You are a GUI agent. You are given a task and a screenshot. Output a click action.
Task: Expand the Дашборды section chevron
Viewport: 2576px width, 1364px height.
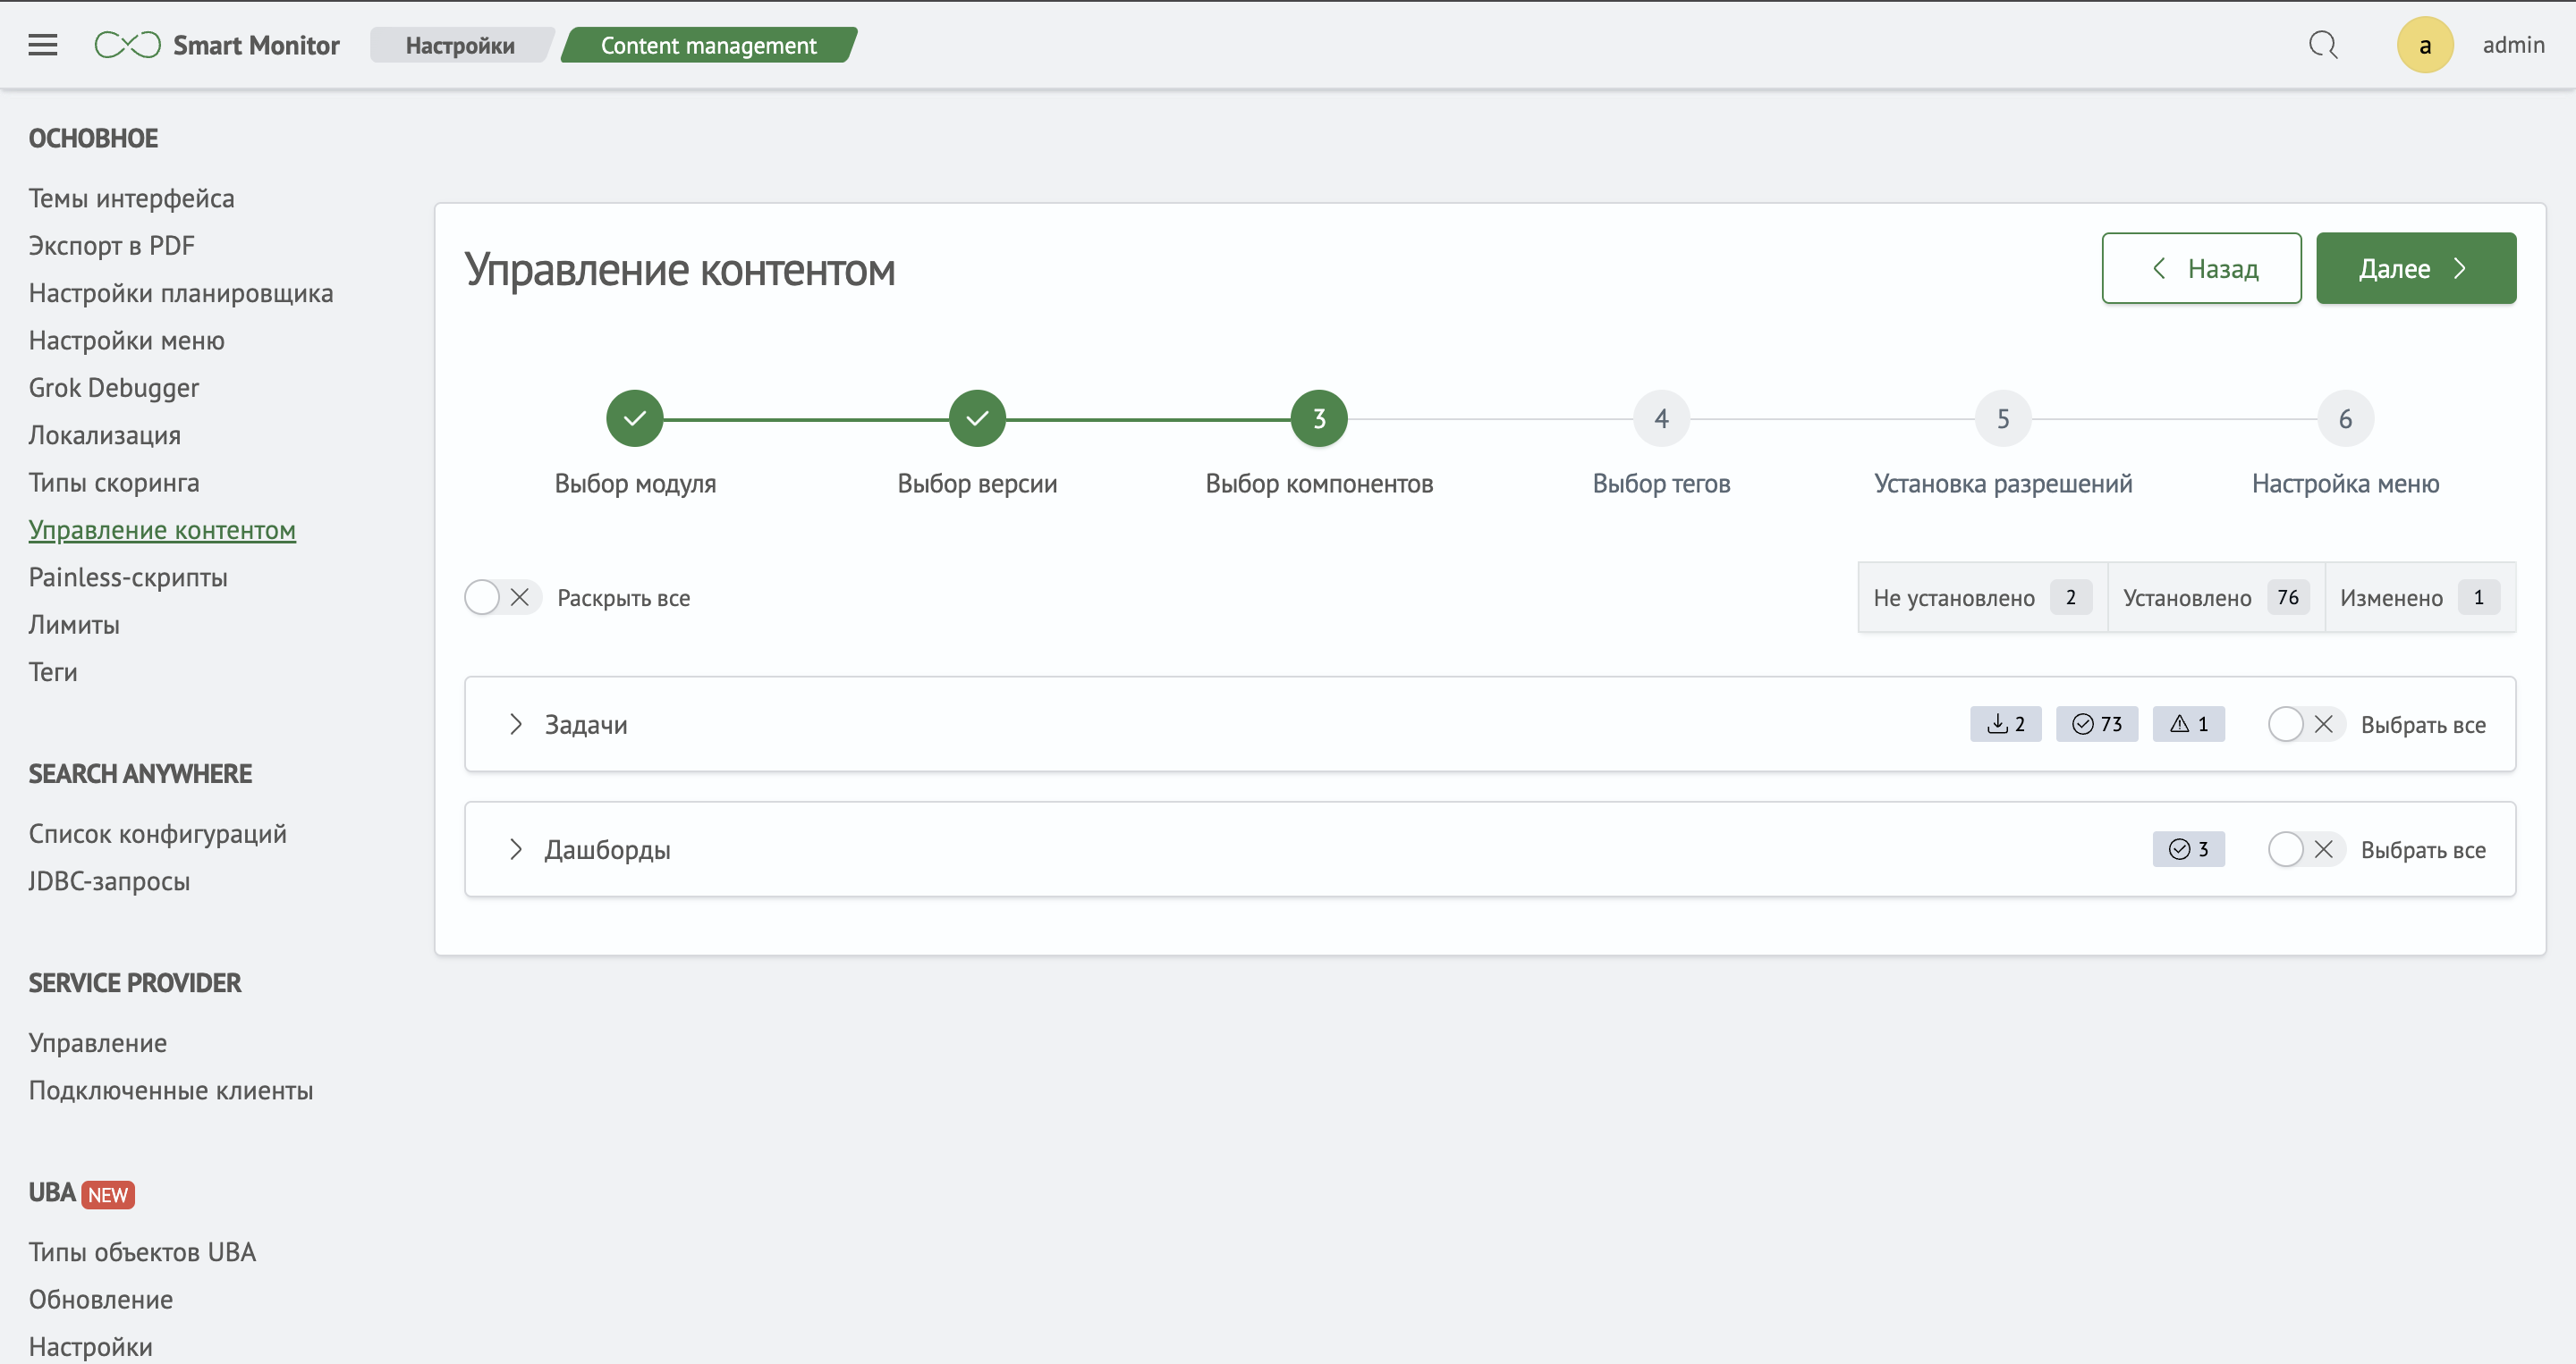pos(516,849)
